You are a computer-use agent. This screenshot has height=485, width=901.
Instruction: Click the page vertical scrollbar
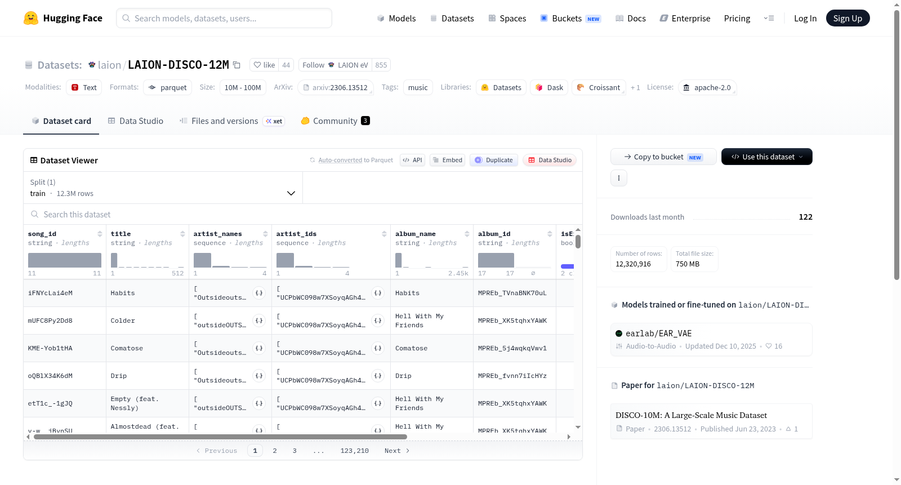[x=896, y=145]
